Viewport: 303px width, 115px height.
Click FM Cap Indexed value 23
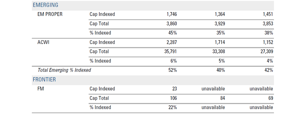point(175,89)
